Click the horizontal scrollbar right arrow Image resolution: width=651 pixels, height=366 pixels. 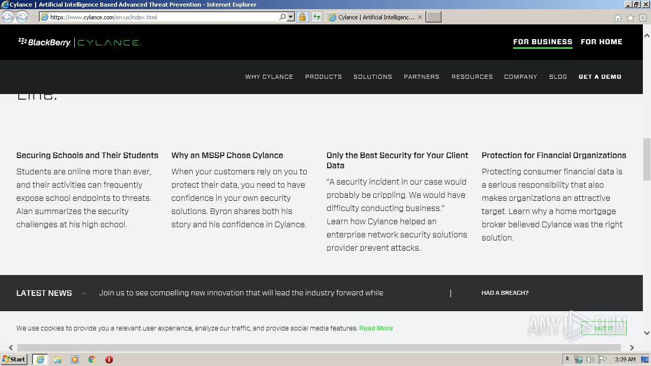point(632,348)
